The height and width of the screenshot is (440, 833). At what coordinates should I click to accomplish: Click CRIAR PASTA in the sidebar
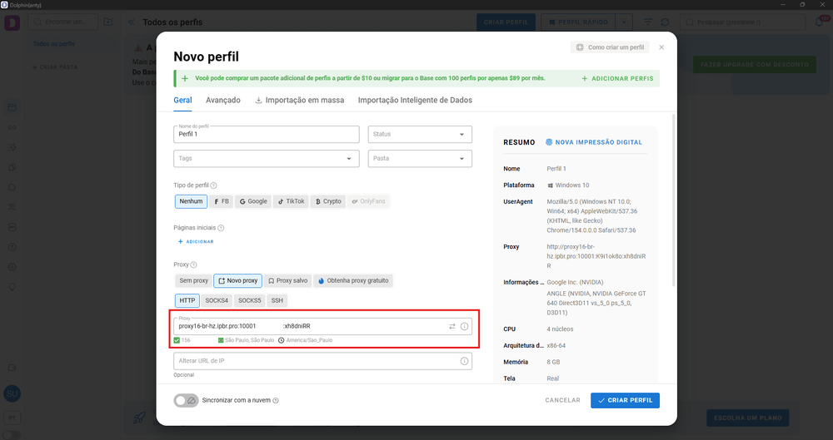coord(55,67)
